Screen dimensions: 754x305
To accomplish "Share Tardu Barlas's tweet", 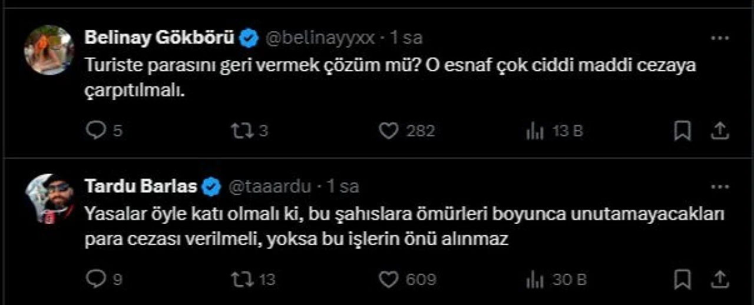I will pos(720,279).
